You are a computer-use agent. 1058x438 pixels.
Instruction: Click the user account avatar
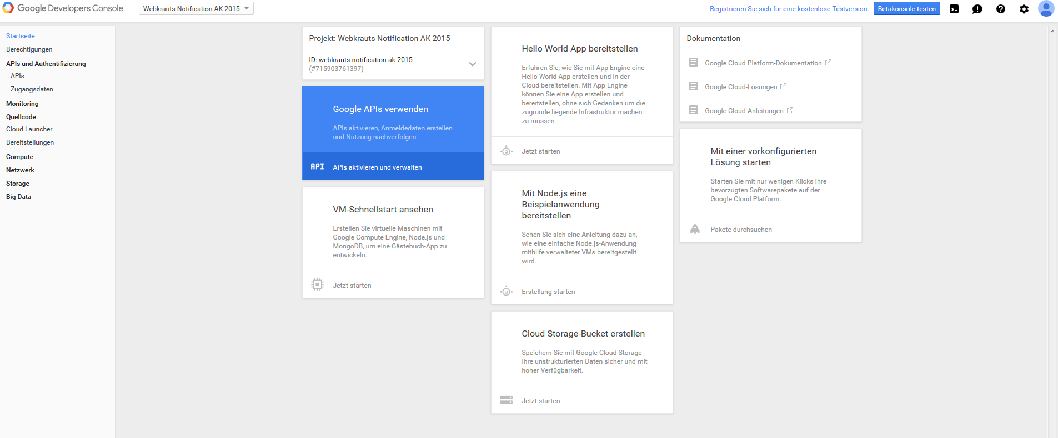[x=1046, y=9]
